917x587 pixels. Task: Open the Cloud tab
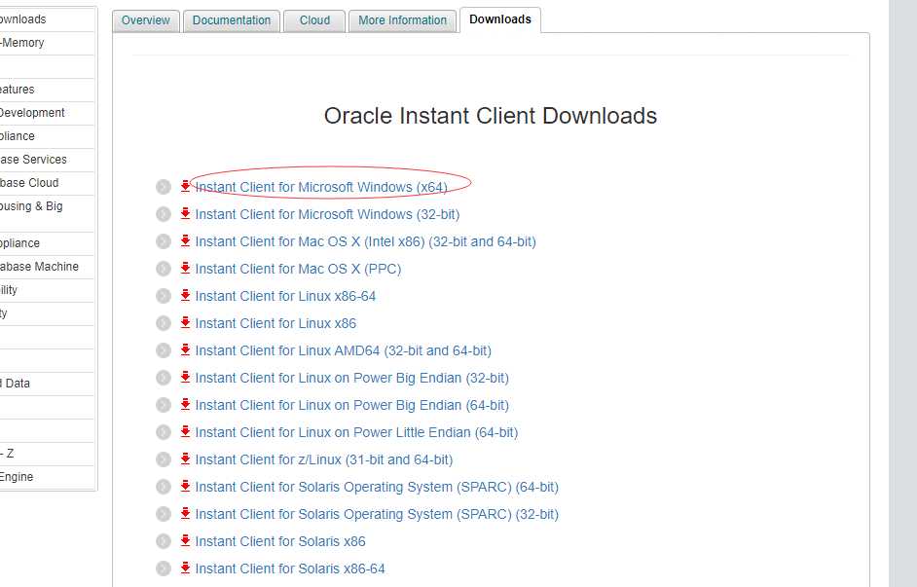coord(314,20)
